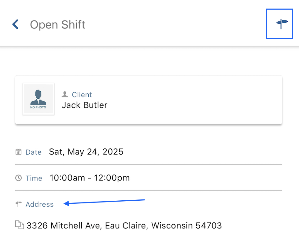The width and height of the screenshot is (299, 237).
Task: Click the Open Shift page title
Action: 57,25
